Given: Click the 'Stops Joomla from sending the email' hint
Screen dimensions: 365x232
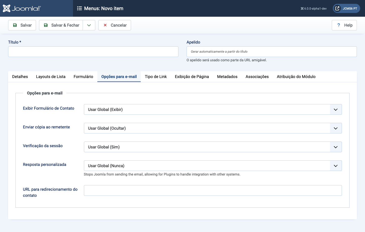Looking at the screenshot, I should coord(162,174).
